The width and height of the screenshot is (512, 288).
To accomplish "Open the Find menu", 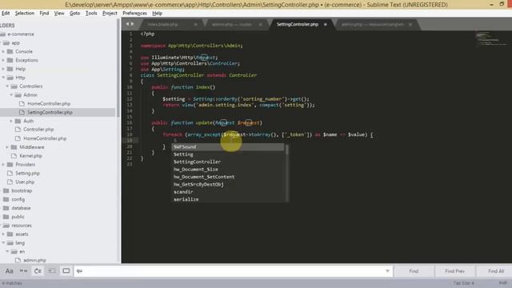I will [x=44, y=14].
